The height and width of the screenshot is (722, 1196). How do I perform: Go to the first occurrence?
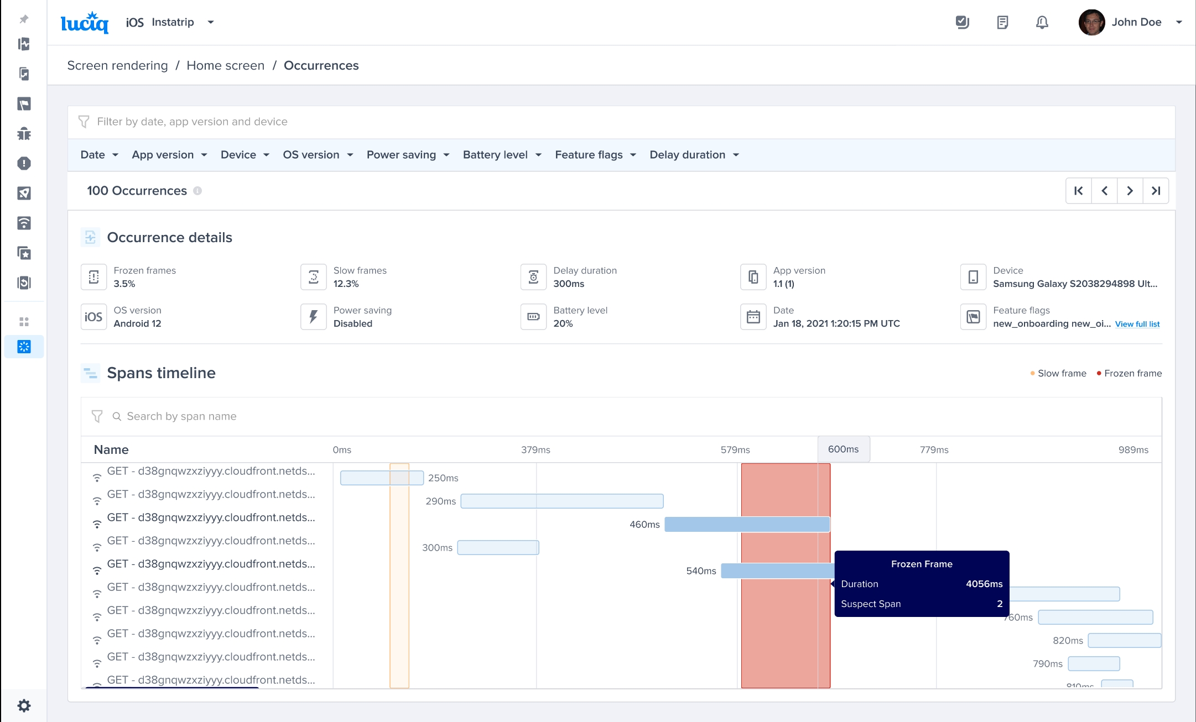pyautogui.click(x=1079, y=191)
